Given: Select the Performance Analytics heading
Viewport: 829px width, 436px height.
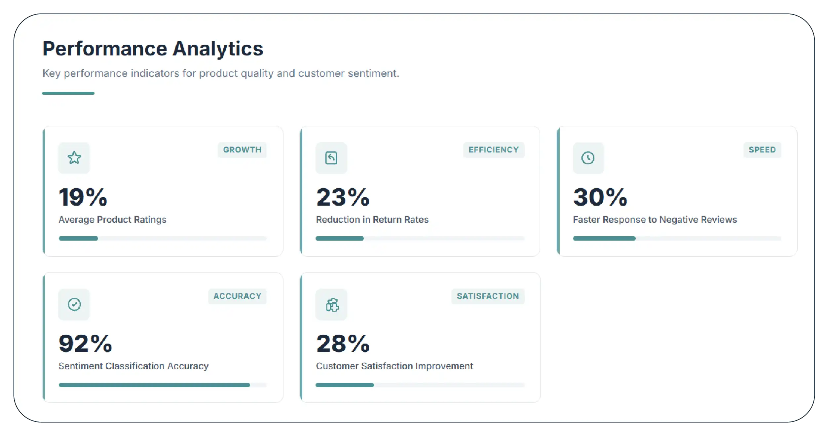Looking at the screenshot, I should [x=153, y=48].
